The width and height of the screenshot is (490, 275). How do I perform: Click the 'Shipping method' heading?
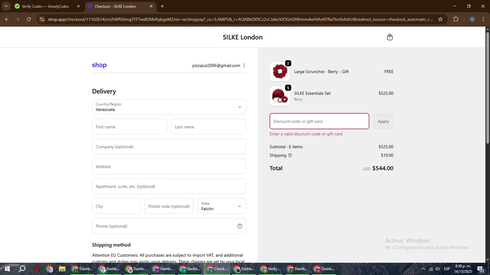[x=111, y=245]
